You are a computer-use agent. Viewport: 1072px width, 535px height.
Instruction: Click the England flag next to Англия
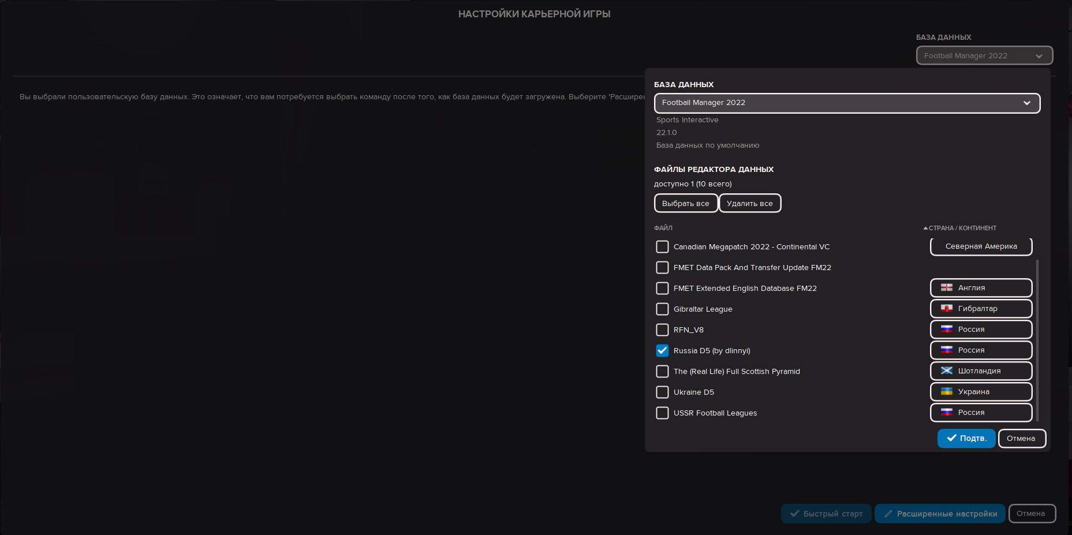coord(947,287)
